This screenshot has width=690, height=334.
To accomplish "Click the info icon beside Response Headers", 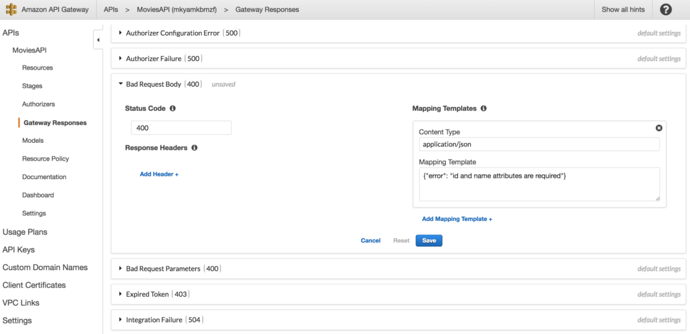I will pos(194,148).
